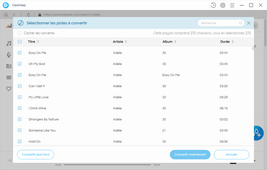Viewport: 267px width, 170px height.
Task: Click the playlist 270 chansons summary text
Action: (x=202, y=33)
